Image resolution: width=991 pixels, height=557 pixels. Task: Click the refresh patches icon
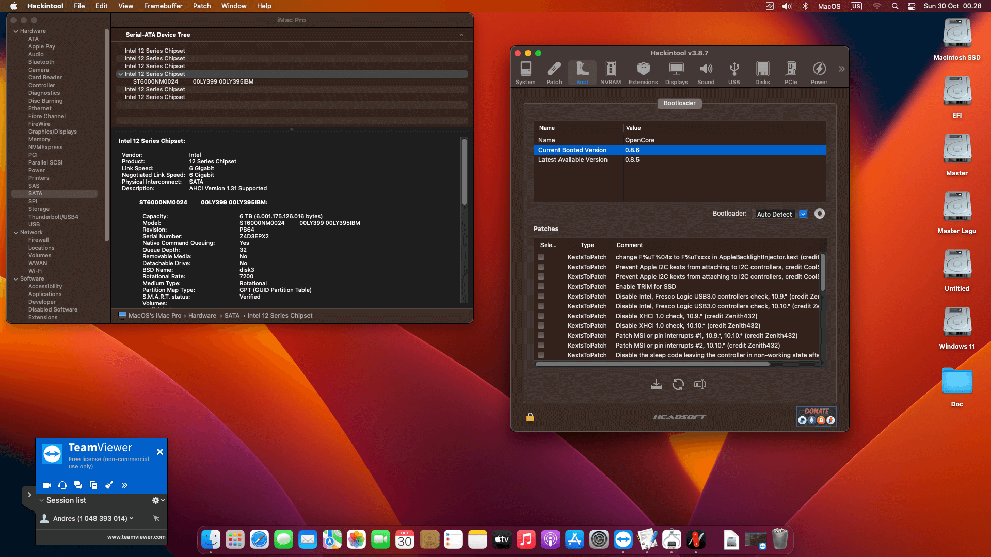678,384
